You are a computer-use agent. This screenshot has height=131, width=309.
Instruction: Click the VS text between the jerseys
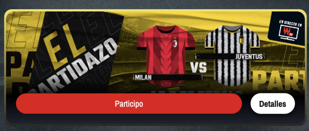pyautogui.click(x=198, y=67)
